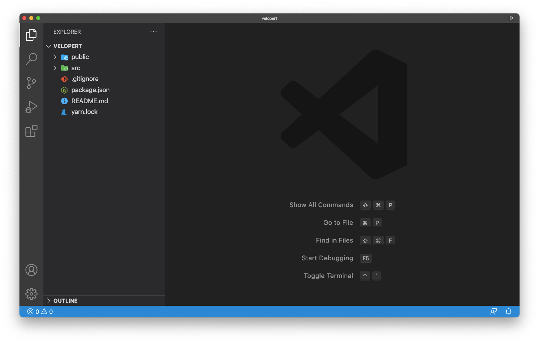This screenshot has width=539, height=343.
Task: Minimize the window with yellow button
Action: pos(31,18)
